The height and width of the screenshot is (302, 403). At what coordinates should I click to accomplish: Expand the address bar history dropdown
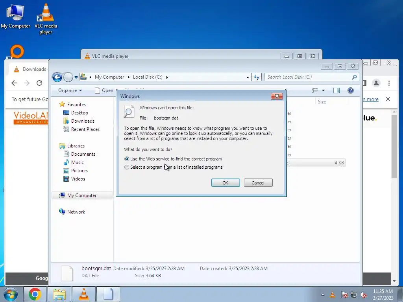pos(248,77)
